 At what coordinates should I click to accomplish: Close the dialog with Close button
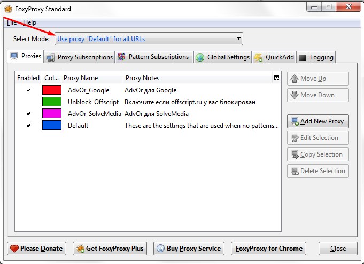pyautogui.click(x=338, y=249)
